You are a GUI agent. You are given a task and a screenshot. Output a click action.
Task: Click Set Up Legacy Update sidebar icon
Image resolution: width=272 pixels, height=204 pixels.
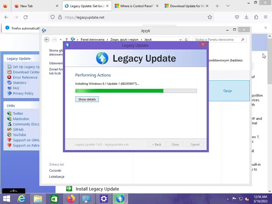click(x=9, y=66)
